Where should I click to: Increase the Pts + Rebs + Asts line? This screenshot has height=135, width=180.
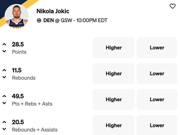pyautogui.click(x=4, y=96)
